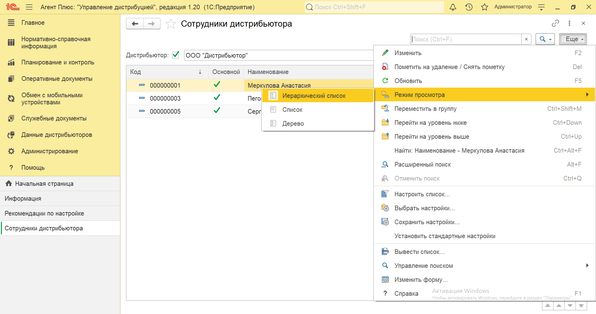Viewport: 596px width, 314px height.
Task: Open Оперативные документы section
Action: tap(60, 79)
